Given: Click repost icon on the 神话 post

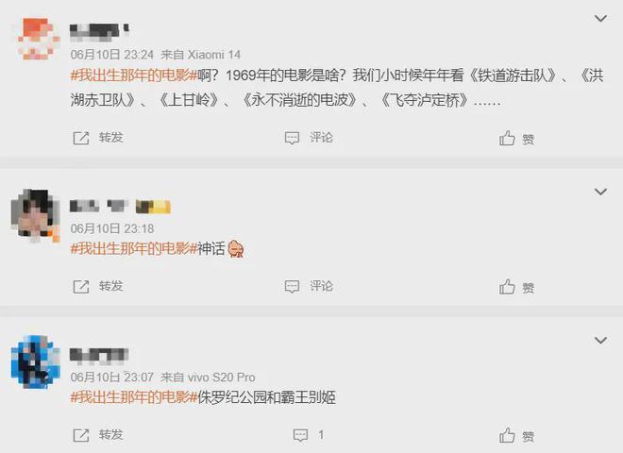Looking at the screenshot, I should click(81, 287).
